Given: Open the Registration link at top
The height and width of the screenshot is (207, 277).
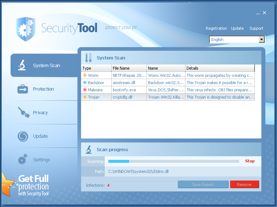Looking at the screenshot, I should [216, 28].
